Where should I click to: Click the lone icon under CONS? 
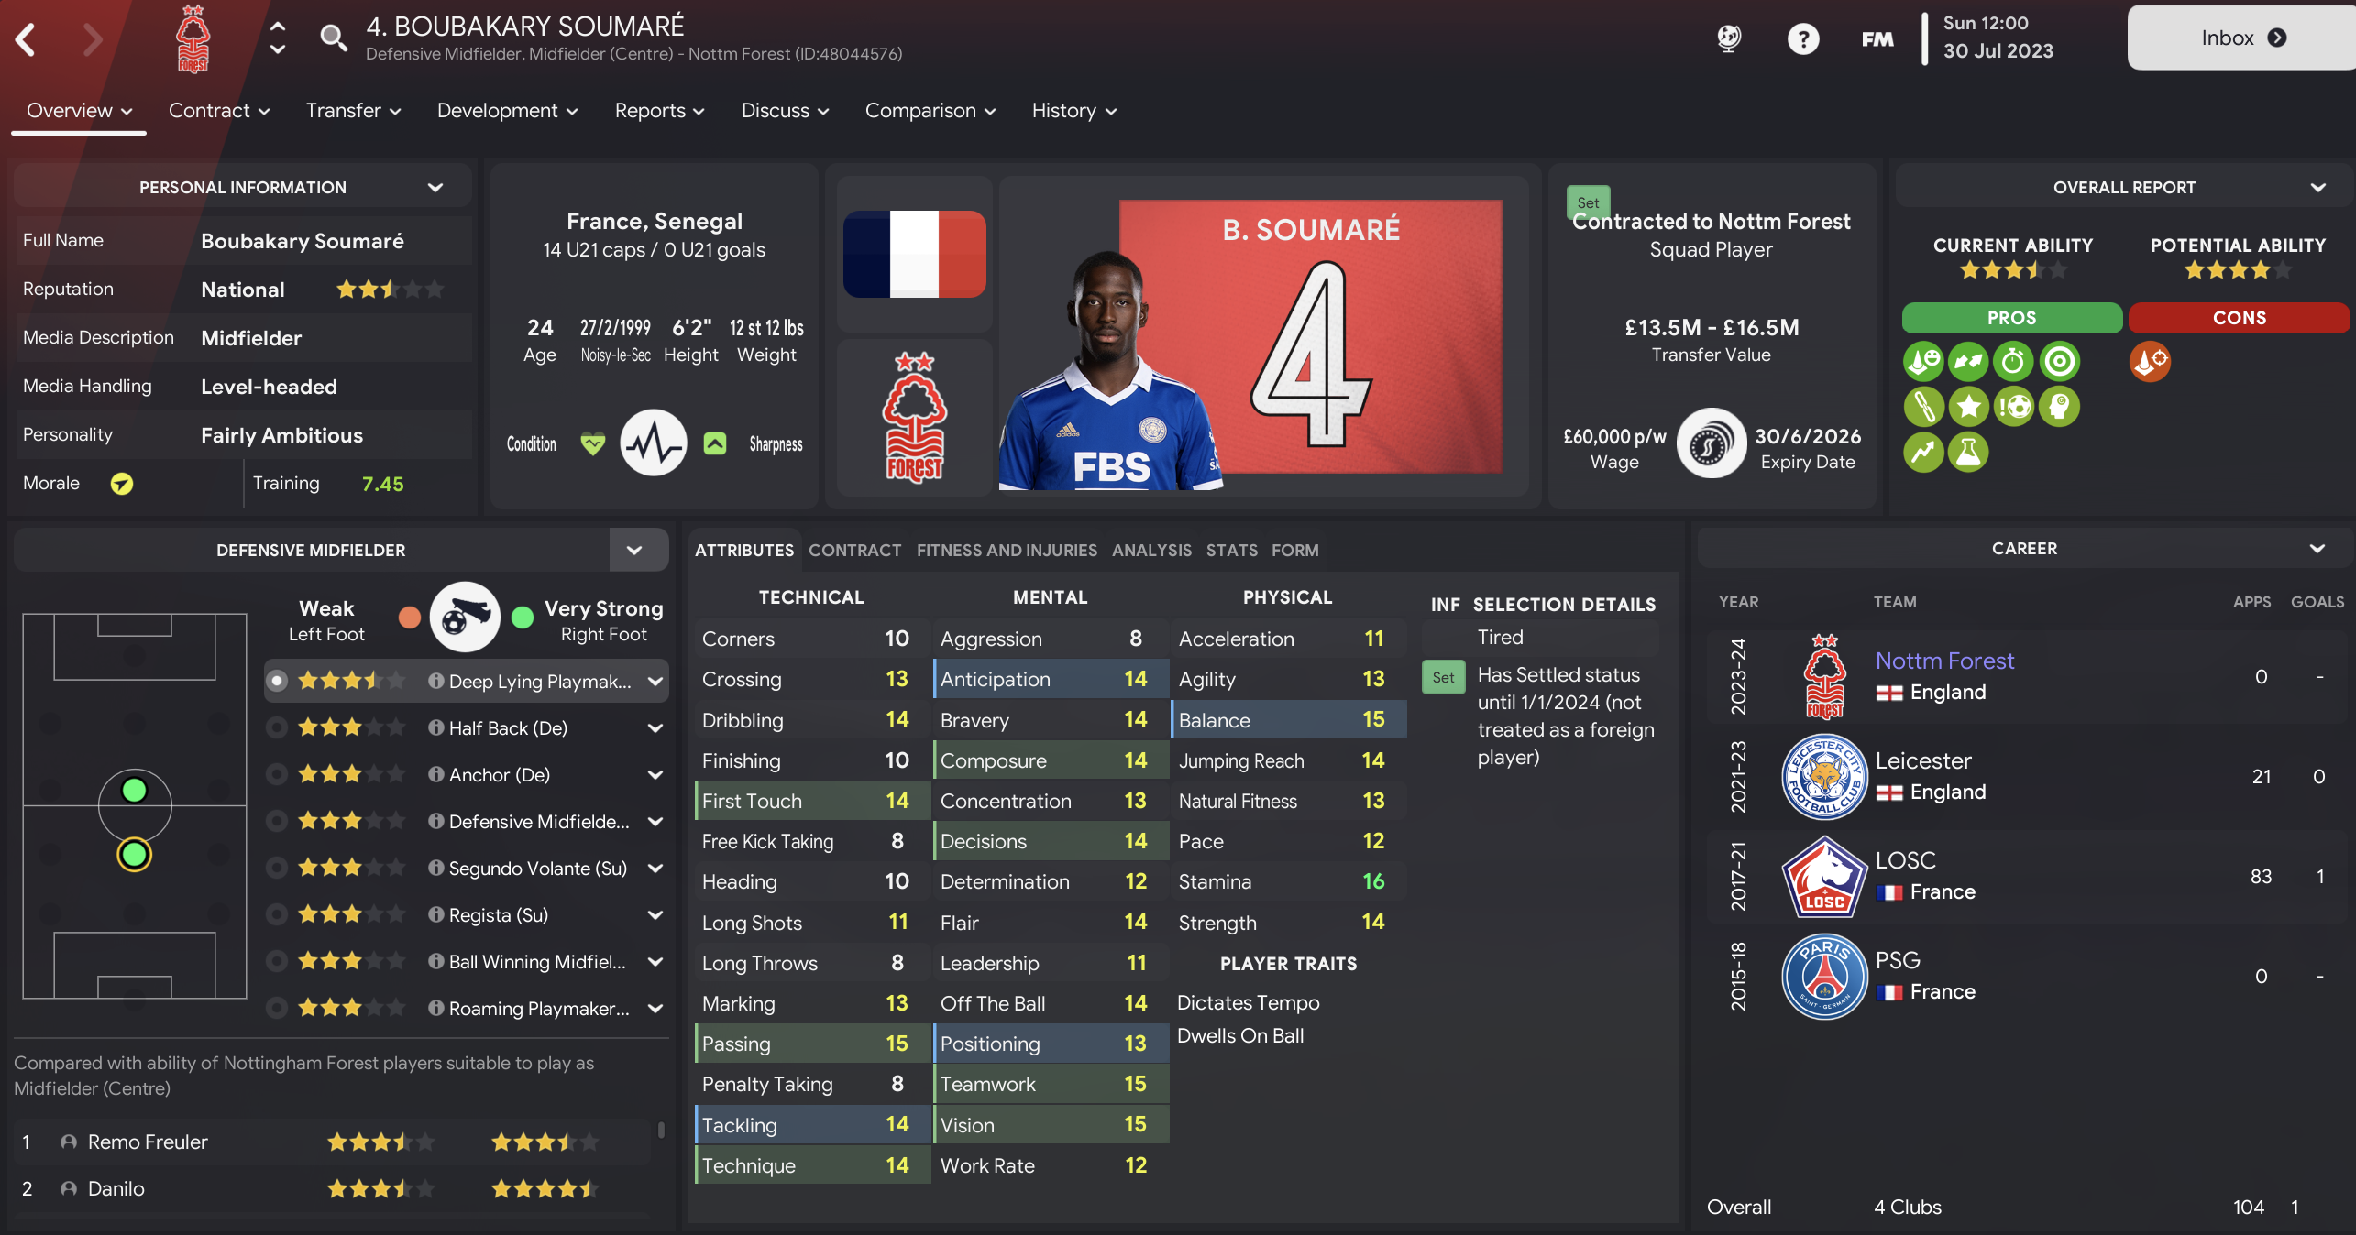(x=2150, y=362)
